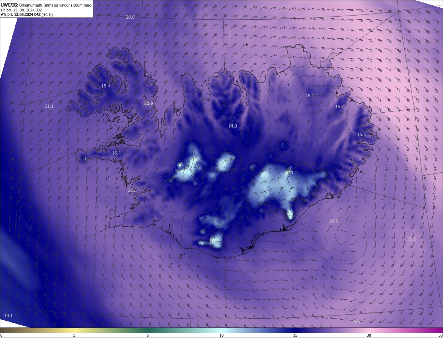Click the 22.6 value label
Viewport: 443px width, 338px height.
132,190
